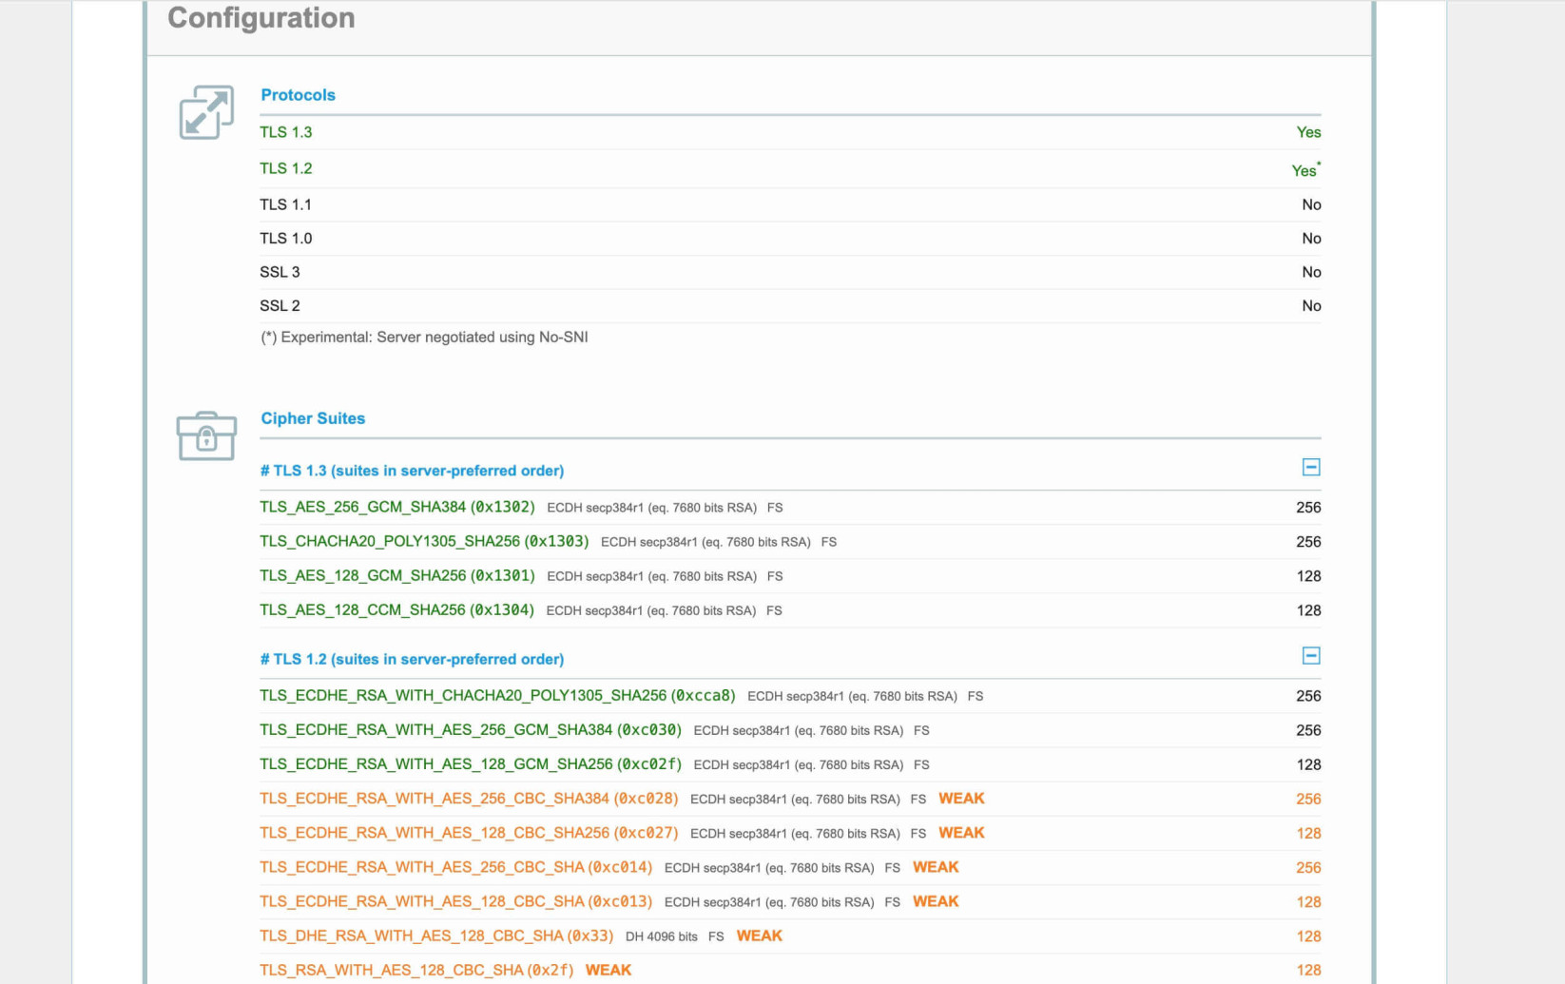The image size is (1565, 984).
Task: Click the WEAK label on the TLS_RSA 0x2f row
Action: [609, 970]
